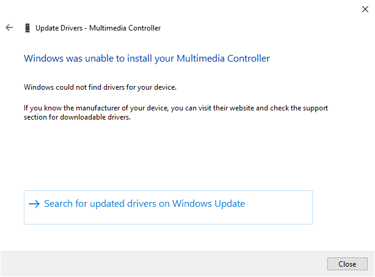Click empty title bar area right of the title

pos(257,27)
